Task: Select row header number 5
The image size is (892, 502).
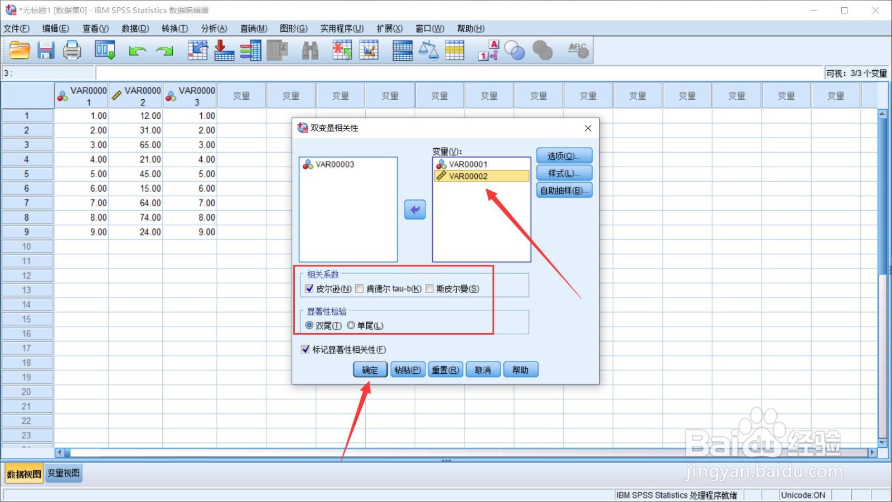Action: pos(27,174)
